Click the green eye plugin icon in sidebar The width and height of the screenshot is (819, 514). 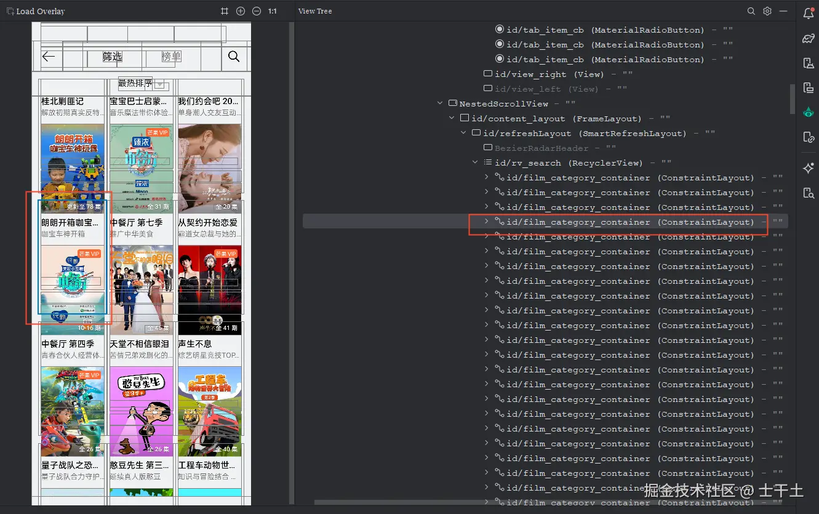pos(809,113)
